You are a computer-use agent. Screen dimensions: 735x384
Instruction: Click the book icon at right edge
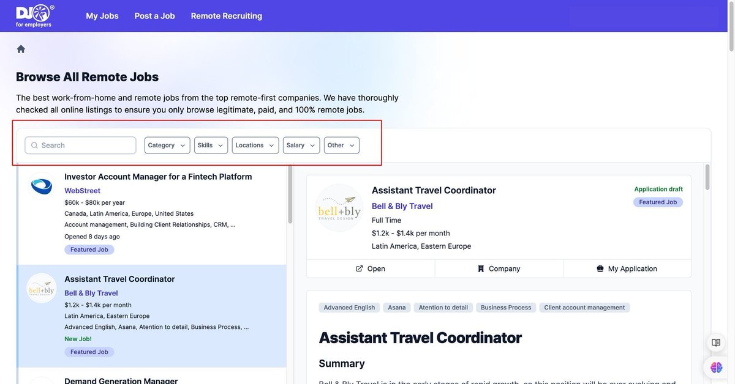(716, 342)
